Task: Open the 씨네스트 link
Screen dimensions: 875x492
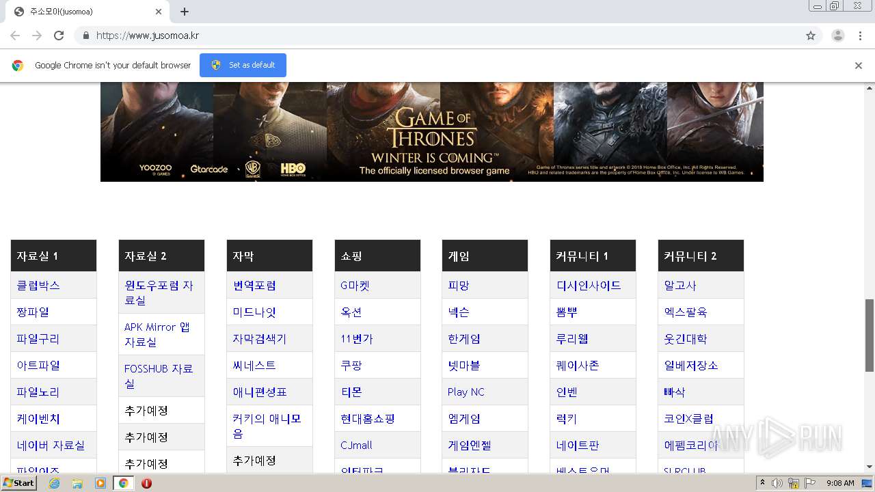Action: [254, 366]
